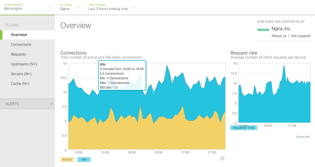The width and height of the screenshot is (315, 167).
Task: Open the Requests sidebar item
Action: [x=18, y=54]
